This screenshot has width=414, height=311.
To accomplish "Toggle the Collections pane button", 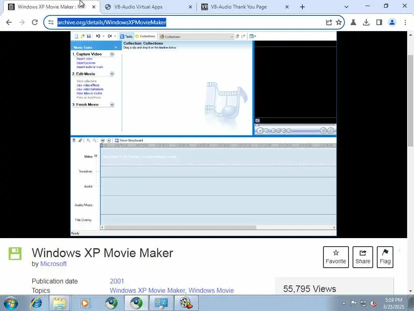I will click(x=145, y=36).
